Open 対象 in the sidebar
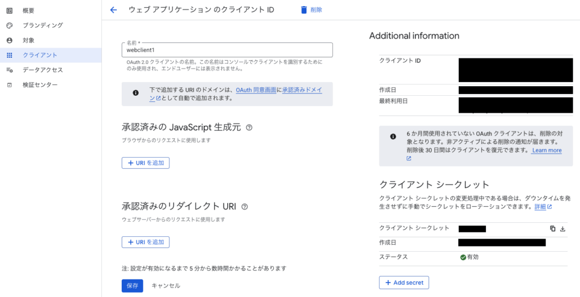Image resolution: width=580 pixels, height=297 pixels. click(28, 40)
